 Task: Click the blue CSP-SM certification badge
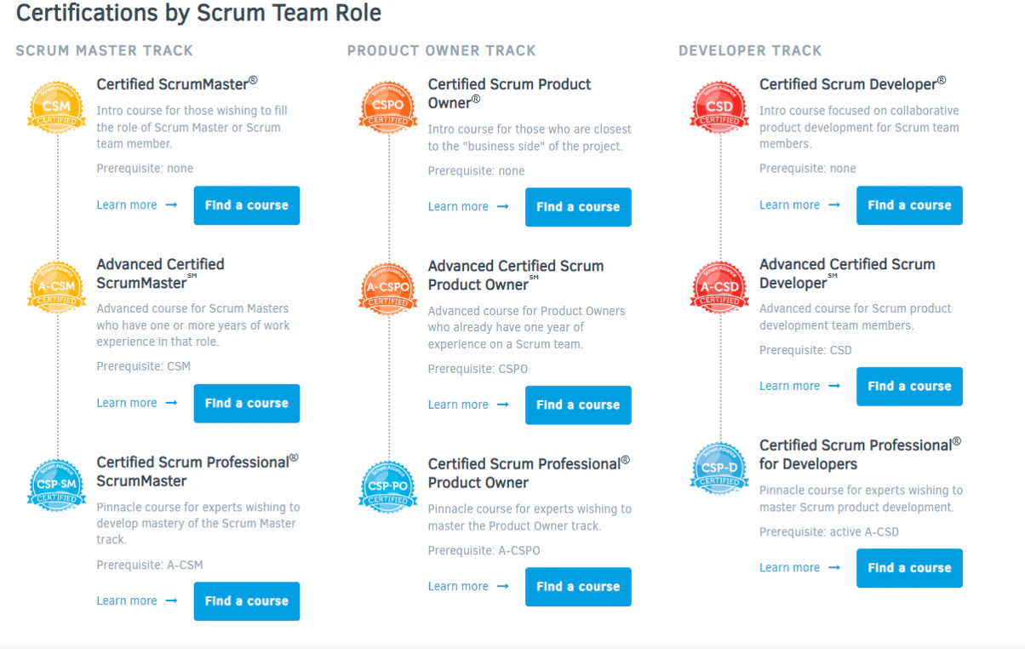[x=57, y=486]
